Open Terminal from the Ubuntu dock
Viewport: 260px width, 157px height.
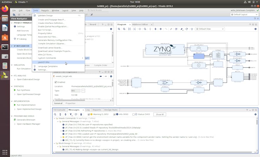click(x=5, y=46)
